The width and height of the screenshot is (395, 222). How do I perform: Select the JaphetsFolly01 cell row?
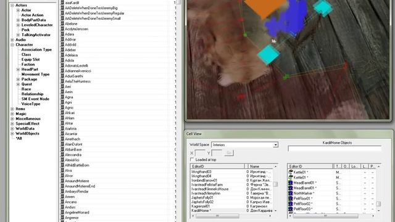tap(231, 197)
